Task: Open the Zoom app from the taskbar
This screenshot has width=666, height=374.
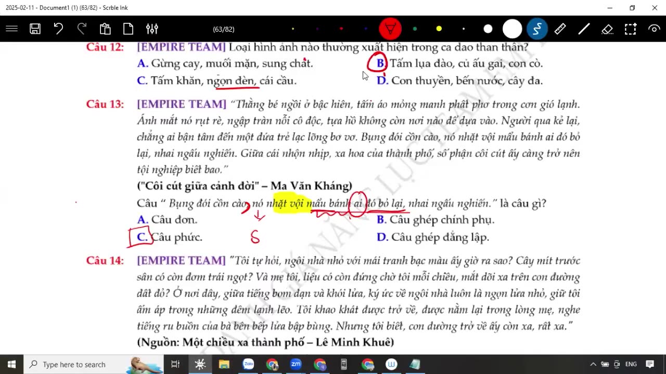Action: tap(296, 364)
